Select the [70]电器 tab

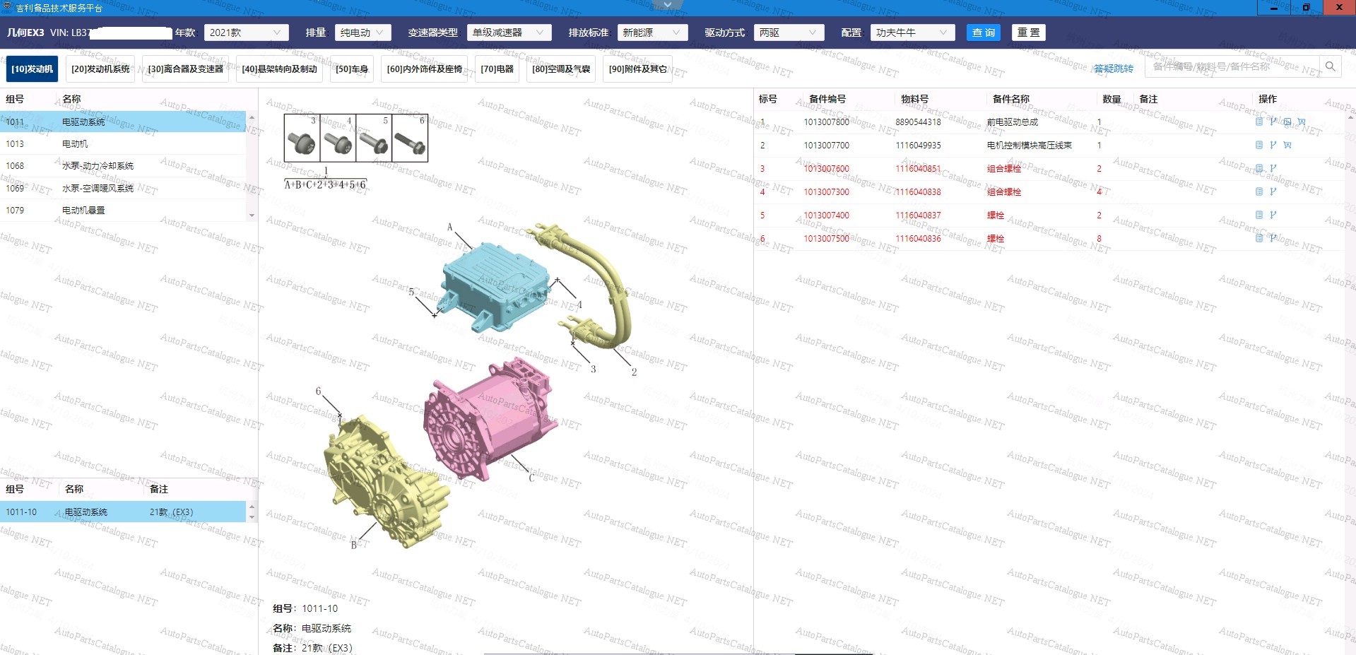tap(497, 69)
